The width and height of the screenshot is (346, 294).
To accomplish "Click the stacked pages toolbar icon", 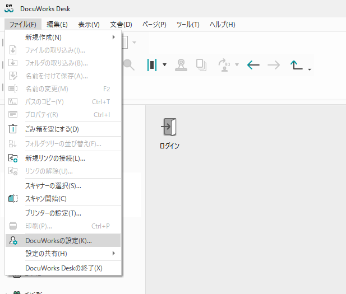I will [201, 65].
